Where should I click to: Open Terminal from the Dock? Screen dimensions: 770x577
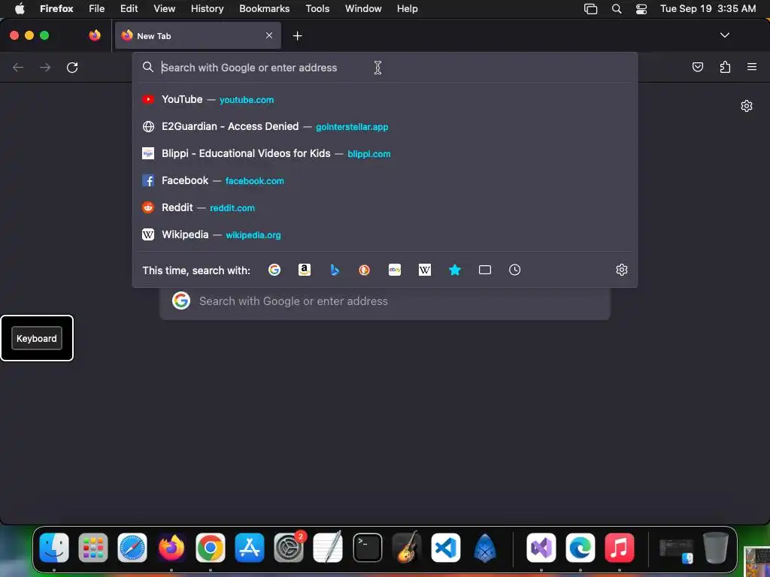pos(367,548)
